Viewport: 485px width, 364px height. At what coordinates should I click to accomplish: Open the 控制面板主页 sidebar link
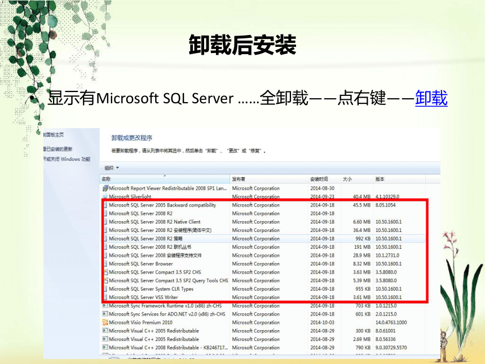tap(54, 135)
